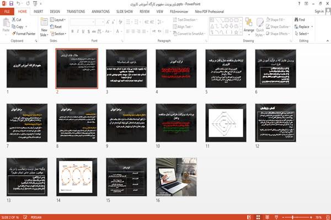This screenshot has width=331, height=220.
Task: Toggle text Shadow formatting
Action: pyautogui.click(x=89, y=31)
